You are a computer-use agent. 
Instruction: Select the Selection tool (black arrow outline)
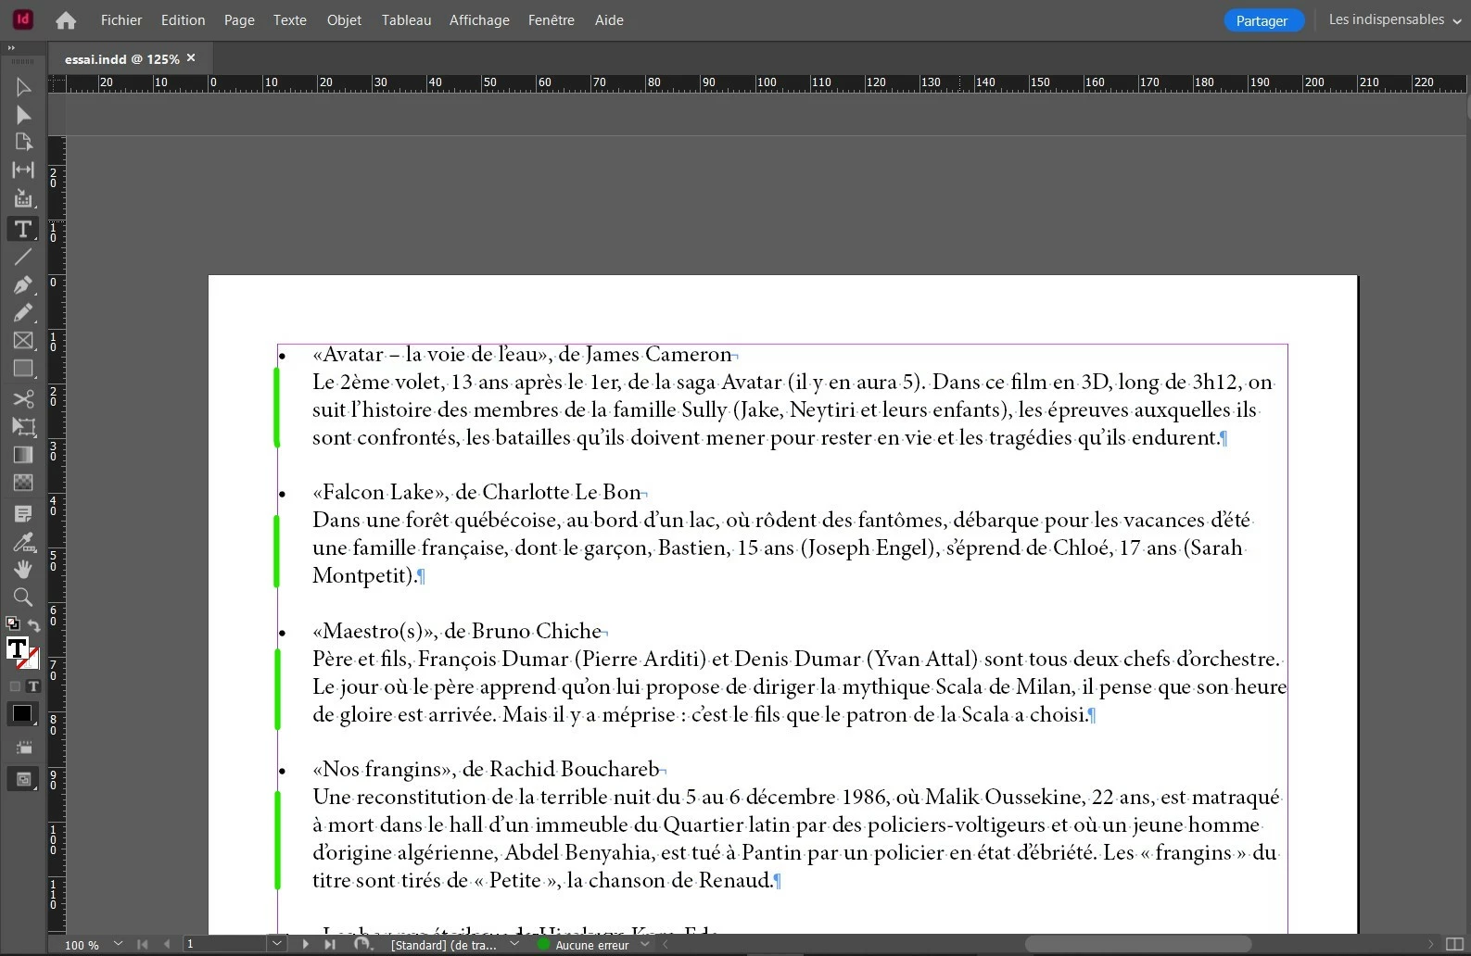[23, 86]
